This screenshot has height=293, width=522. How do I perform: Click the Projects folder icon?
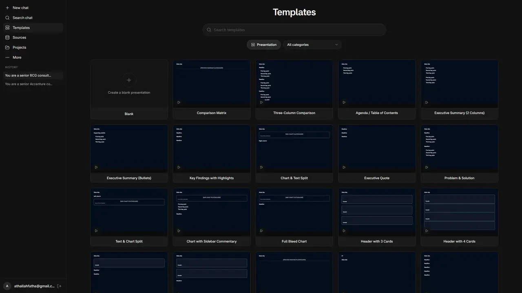tap(7, 47)
